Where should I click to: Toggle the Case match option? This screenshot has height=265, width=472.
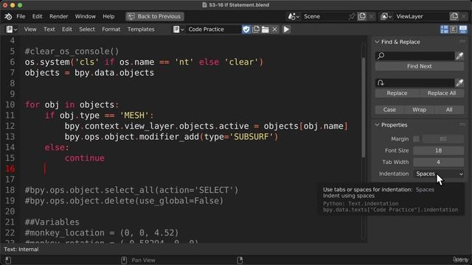point(389,110)
